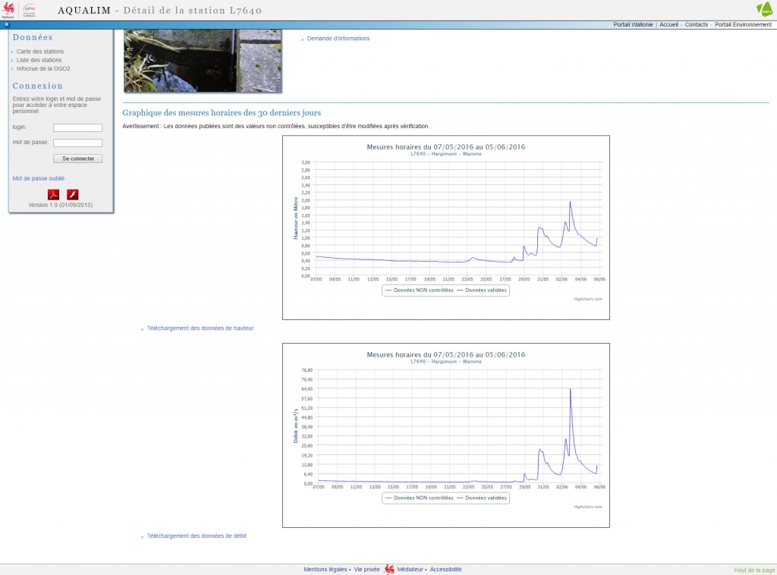
Task: Click the red rooster Médiateur icon in footer
Action: (x=389, y=569)
